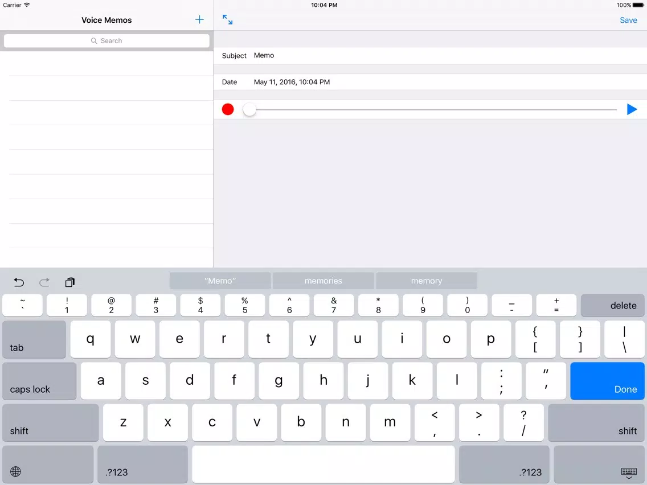Tap the letter p key
Viewport: 647px width, 485px height.
click(490, 339)
